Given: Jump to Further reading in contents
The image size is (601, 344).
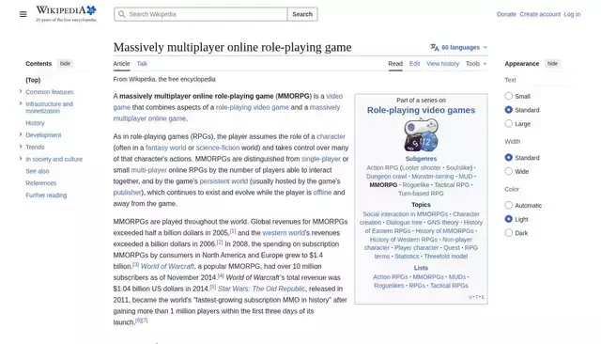Looking at the screenshot, I should (x=46, y=195).
